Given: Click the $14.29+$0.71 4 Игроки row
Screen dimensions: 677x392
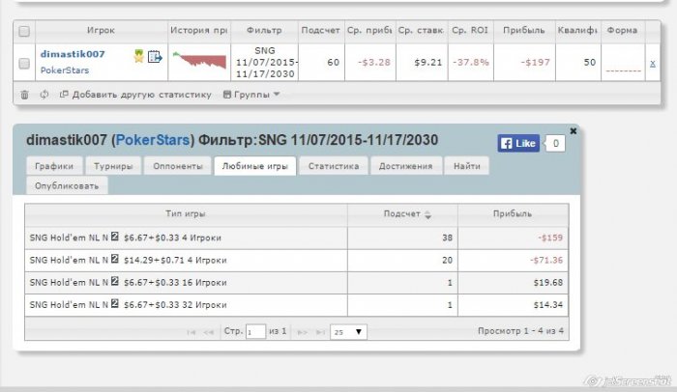Looking at the screenshot, I should pos(297,260).
